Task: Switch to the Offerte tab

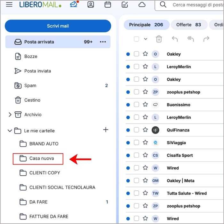Action: tap(189, 25)
